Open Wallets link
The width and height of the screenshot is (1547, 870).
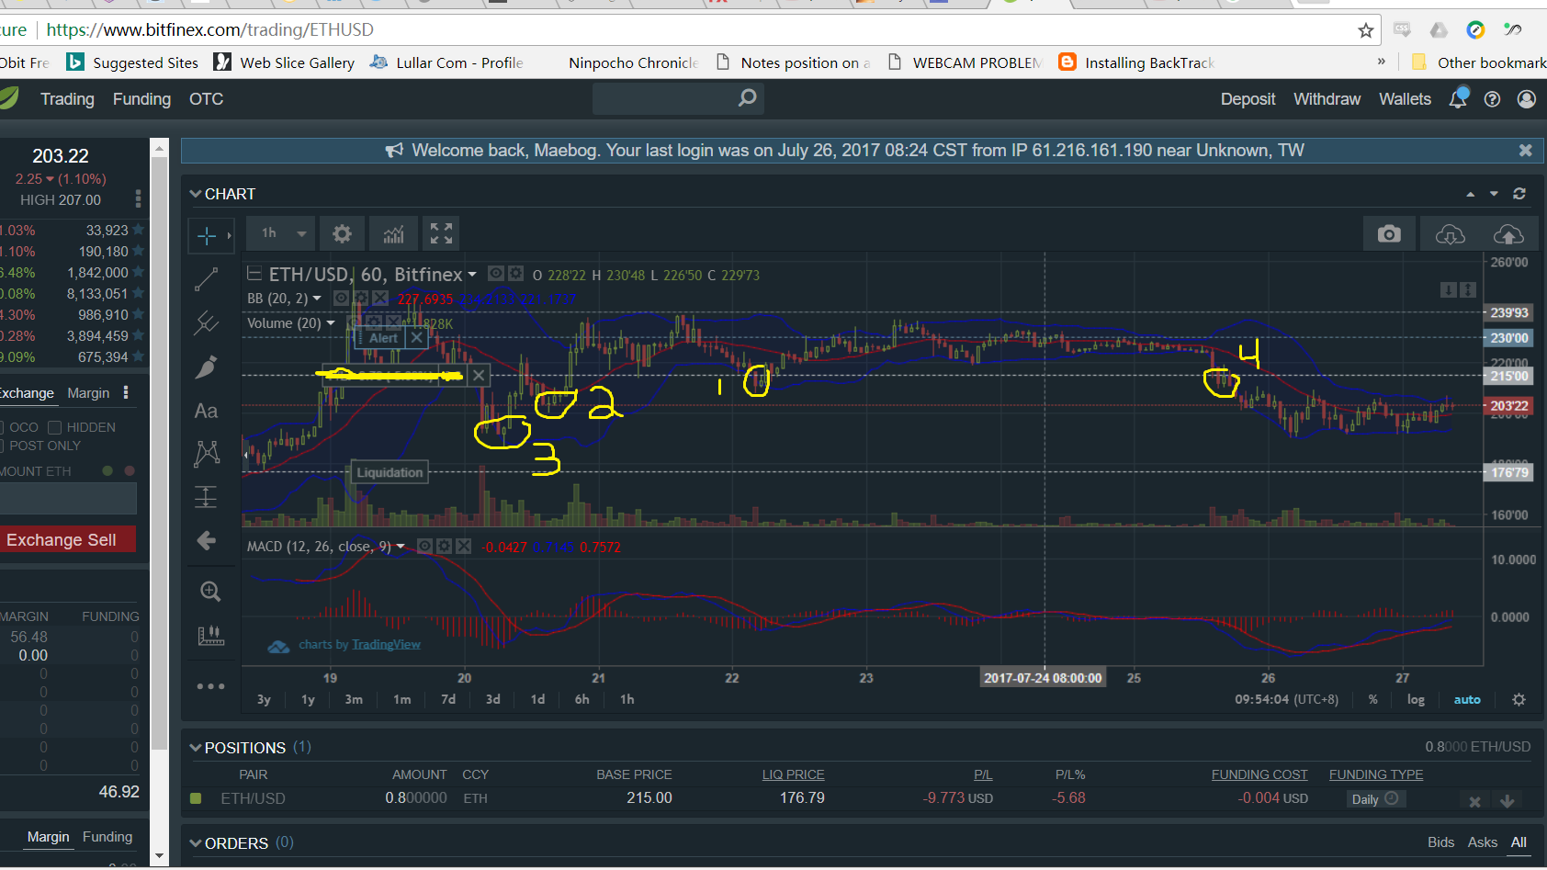[x=1405, y=99]
